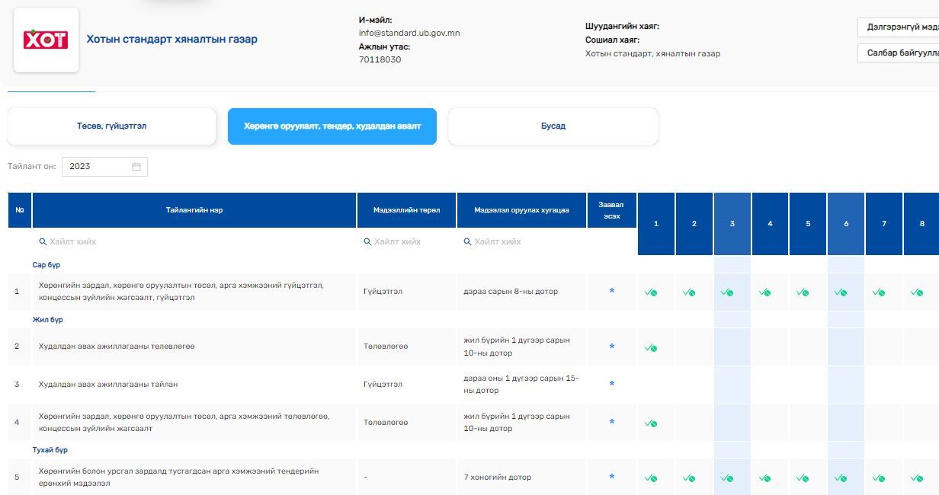
Task: Open Хөрөнгө оруулалт, тендер, худалдан авалт tab
Action: coord(332,126)
